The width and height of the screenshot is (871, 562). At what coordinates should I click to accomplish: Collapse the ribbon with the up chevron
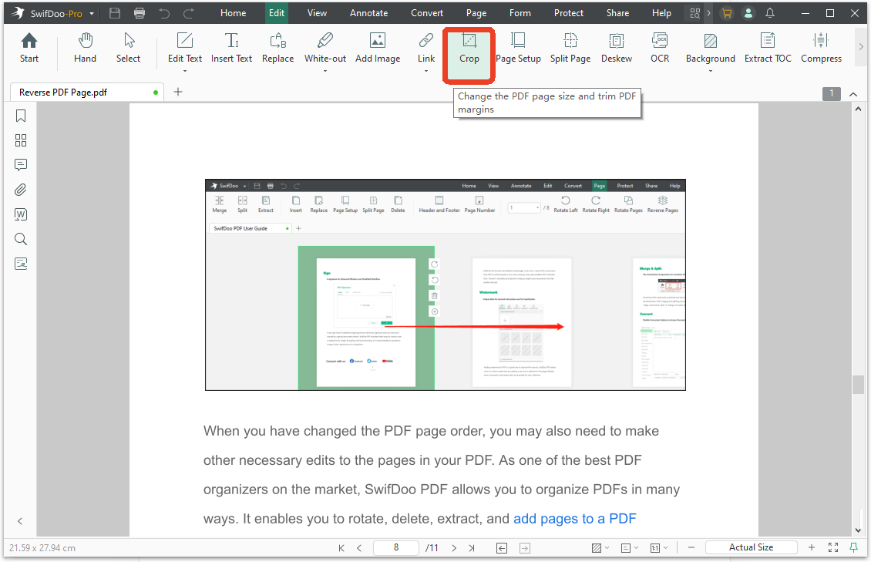coord(853,94)
